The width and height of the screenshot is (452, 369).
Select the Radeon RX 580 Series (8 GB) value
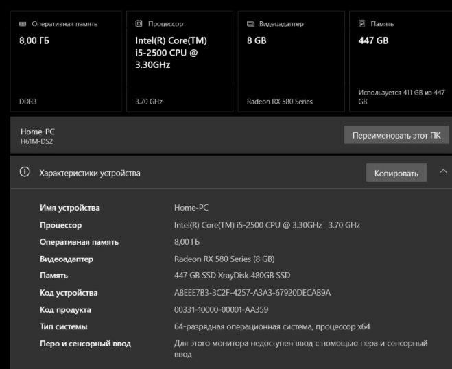(x=224, y=259)
